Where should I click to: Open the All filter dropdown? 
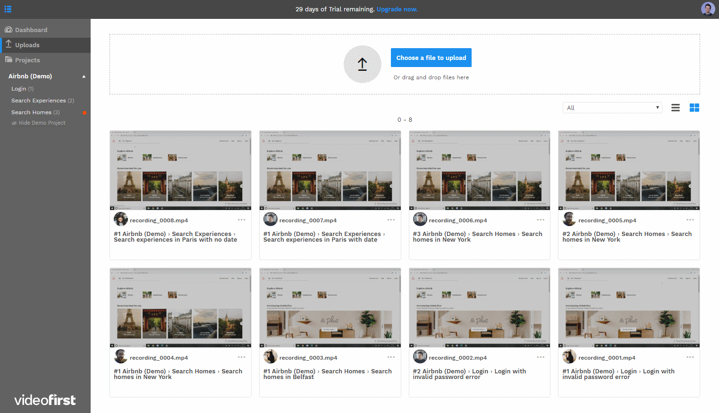(x=612, y=108)
